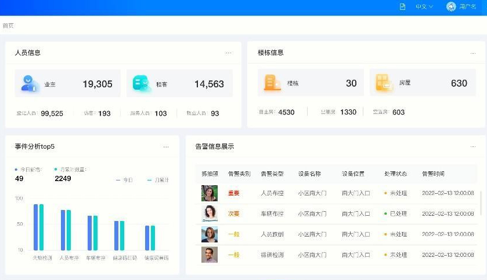Toggle the 今日 legend series in chart
Viewport: 487px width, 280px height.
click(124, 180)
